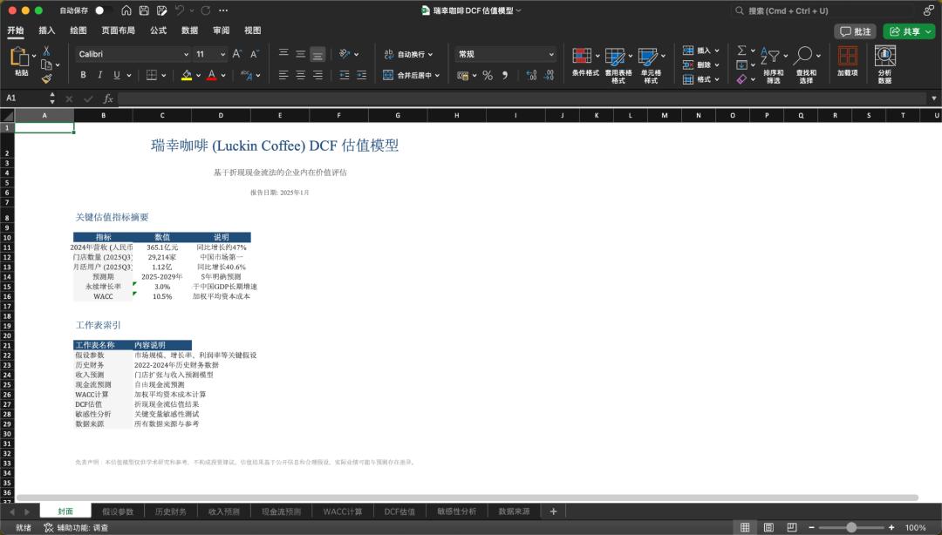Click the horizontal scrollbar under the sheet

pyautogui.click(x=467, y=498)
